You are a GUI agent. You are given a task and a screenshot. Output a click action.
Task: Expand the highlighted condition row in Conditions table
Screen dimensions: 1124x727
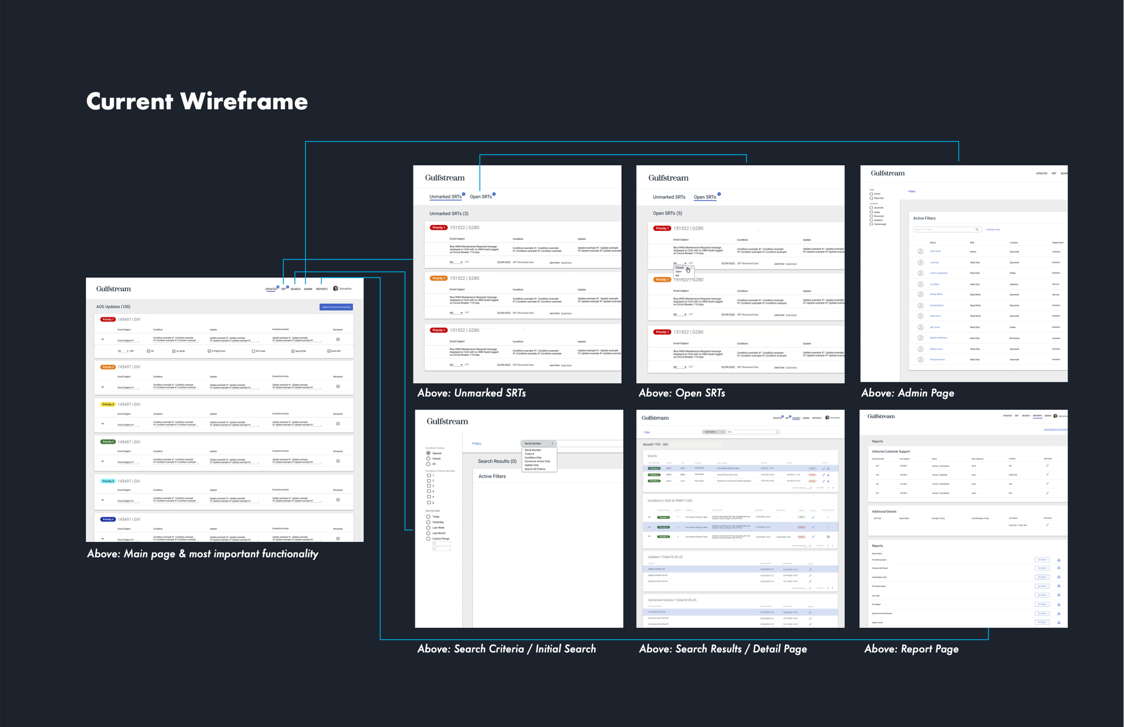click(x=649, y=527)
